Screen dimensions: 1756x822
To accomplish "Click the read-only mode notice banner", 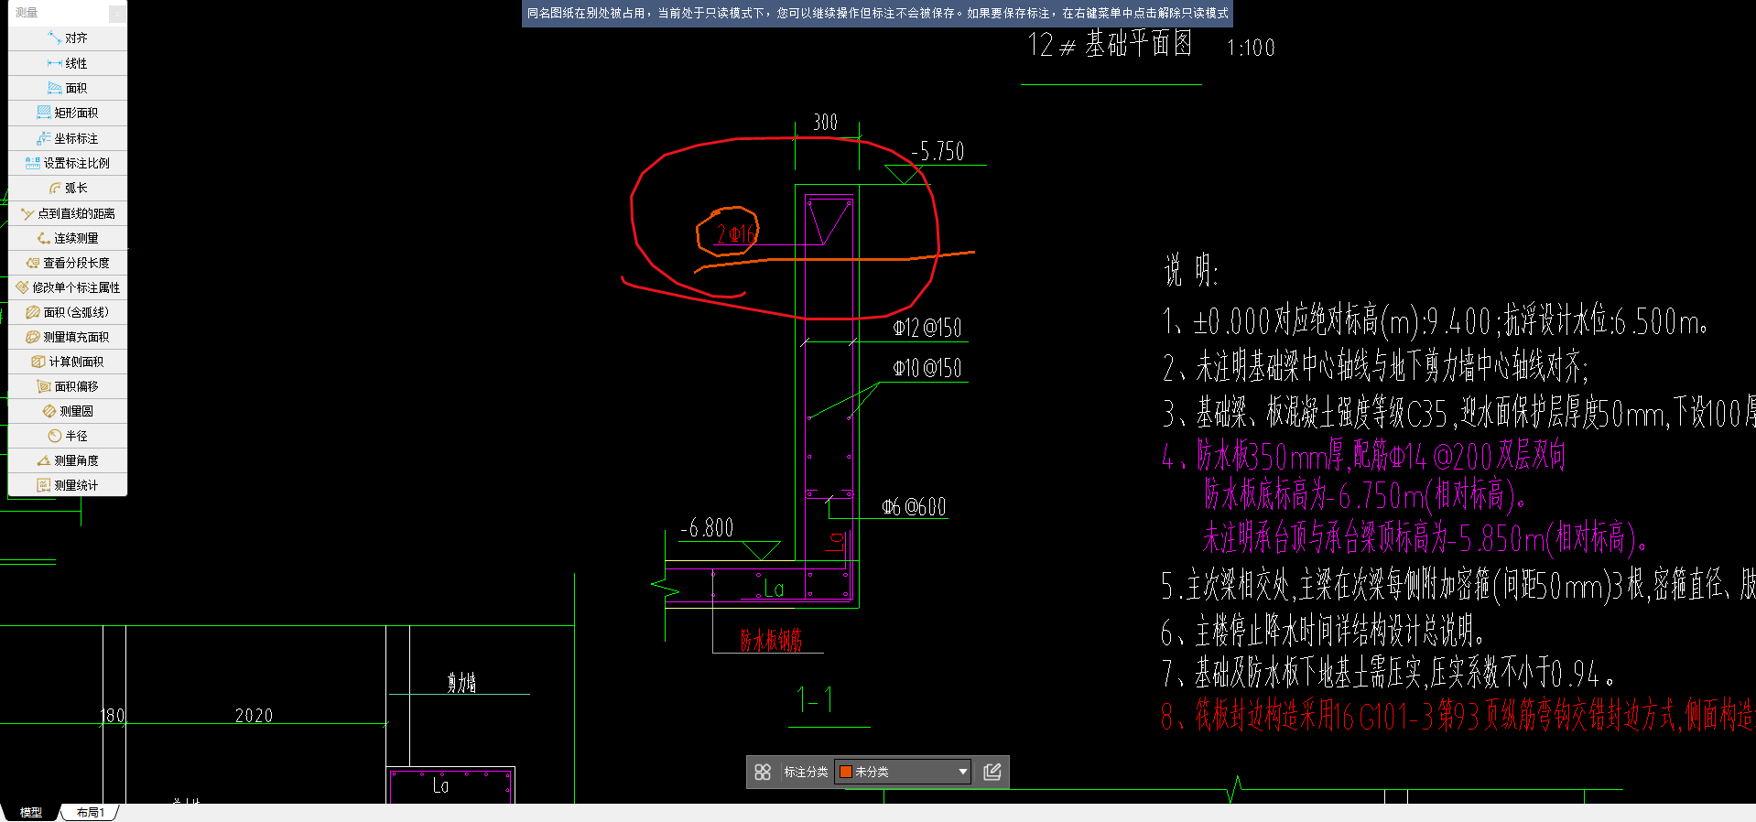I will 877,13.
